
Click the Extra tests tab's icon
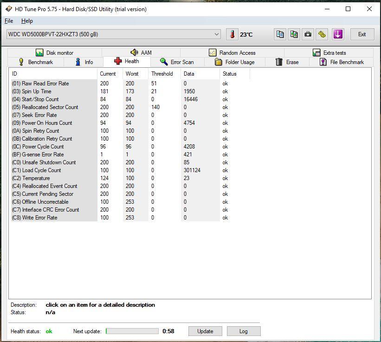316,52
